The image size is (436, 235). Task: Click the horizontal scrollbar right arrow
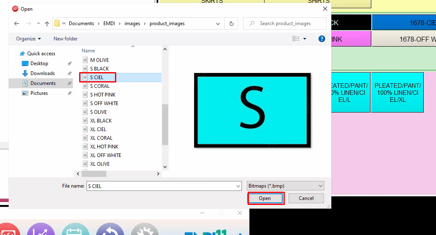[x=158, y=174]
